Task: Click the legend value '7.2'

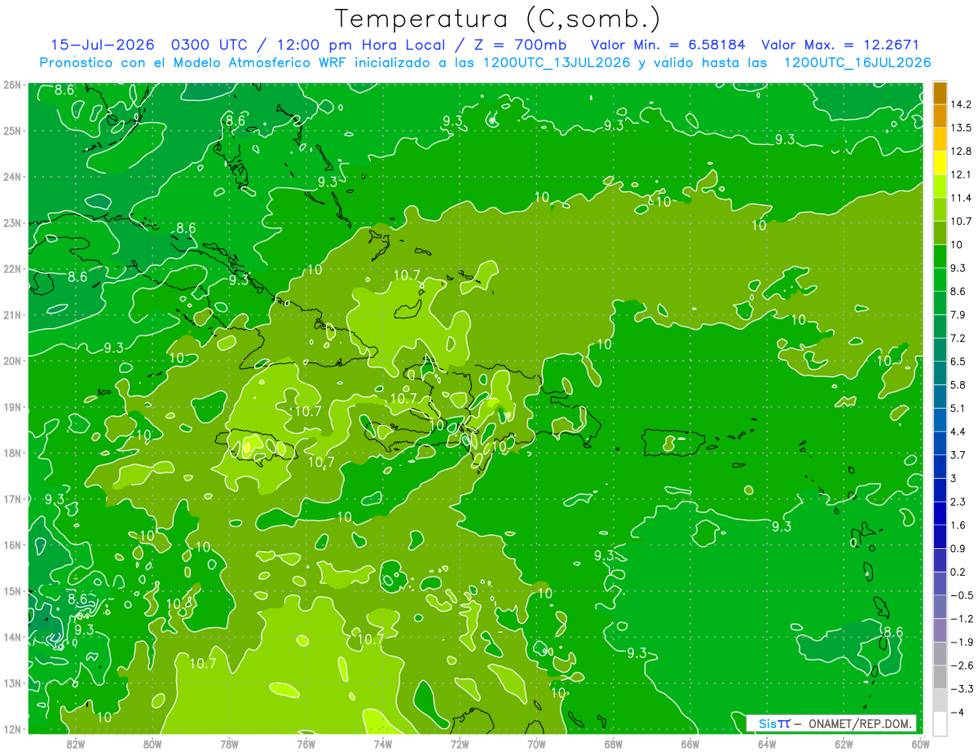Action: pos(958,338)
